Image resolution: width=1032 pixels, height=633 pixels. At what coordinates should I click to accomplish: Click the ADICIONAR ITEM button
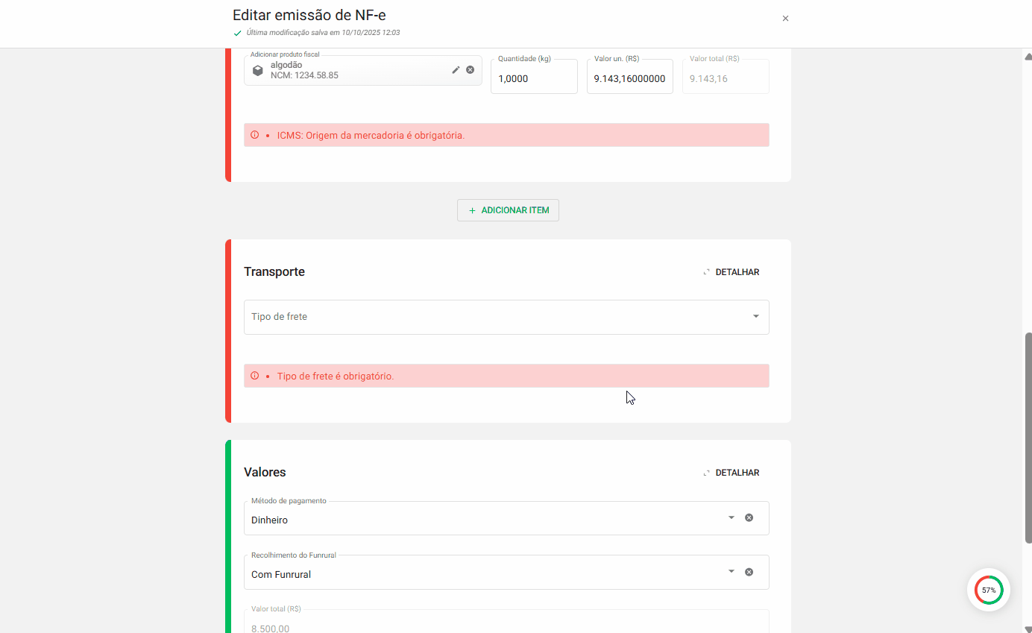[508, 210]
